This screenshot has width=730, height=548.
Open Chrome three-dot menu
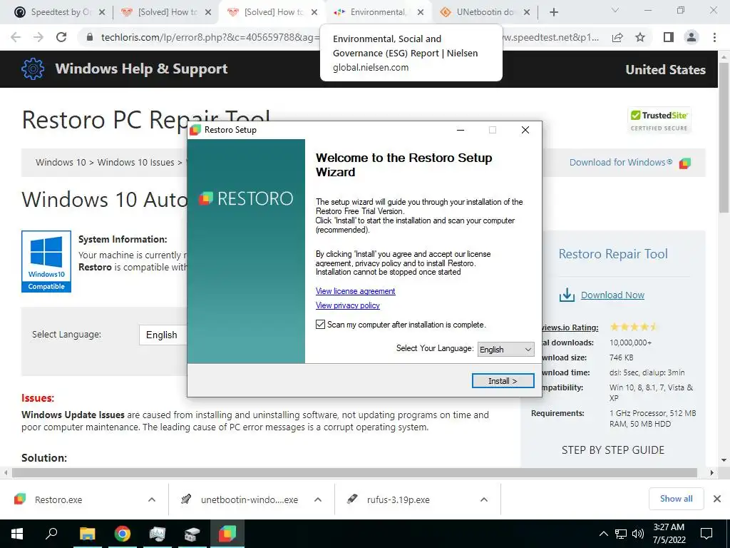click(x=714, y=37)
